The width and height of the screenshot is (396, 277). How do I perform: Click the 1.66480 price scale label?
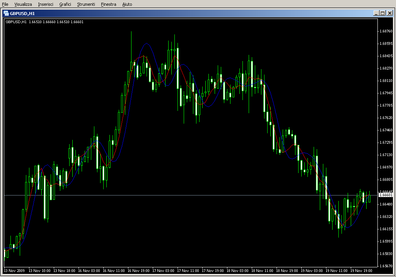tap(386, 204)
